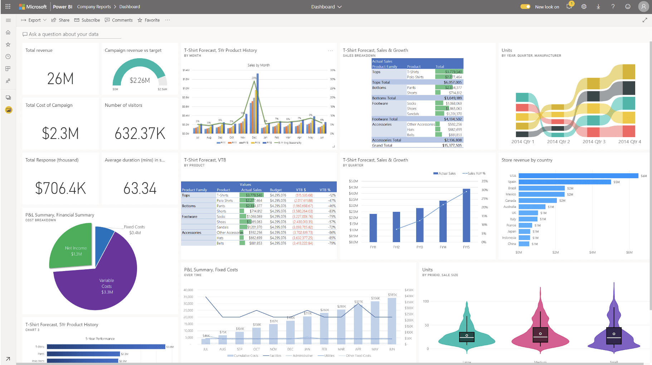Viewport: 652px width, 365px height.
Task: Open more options ellipsis in action bar
Action: [x=167, y=20]
